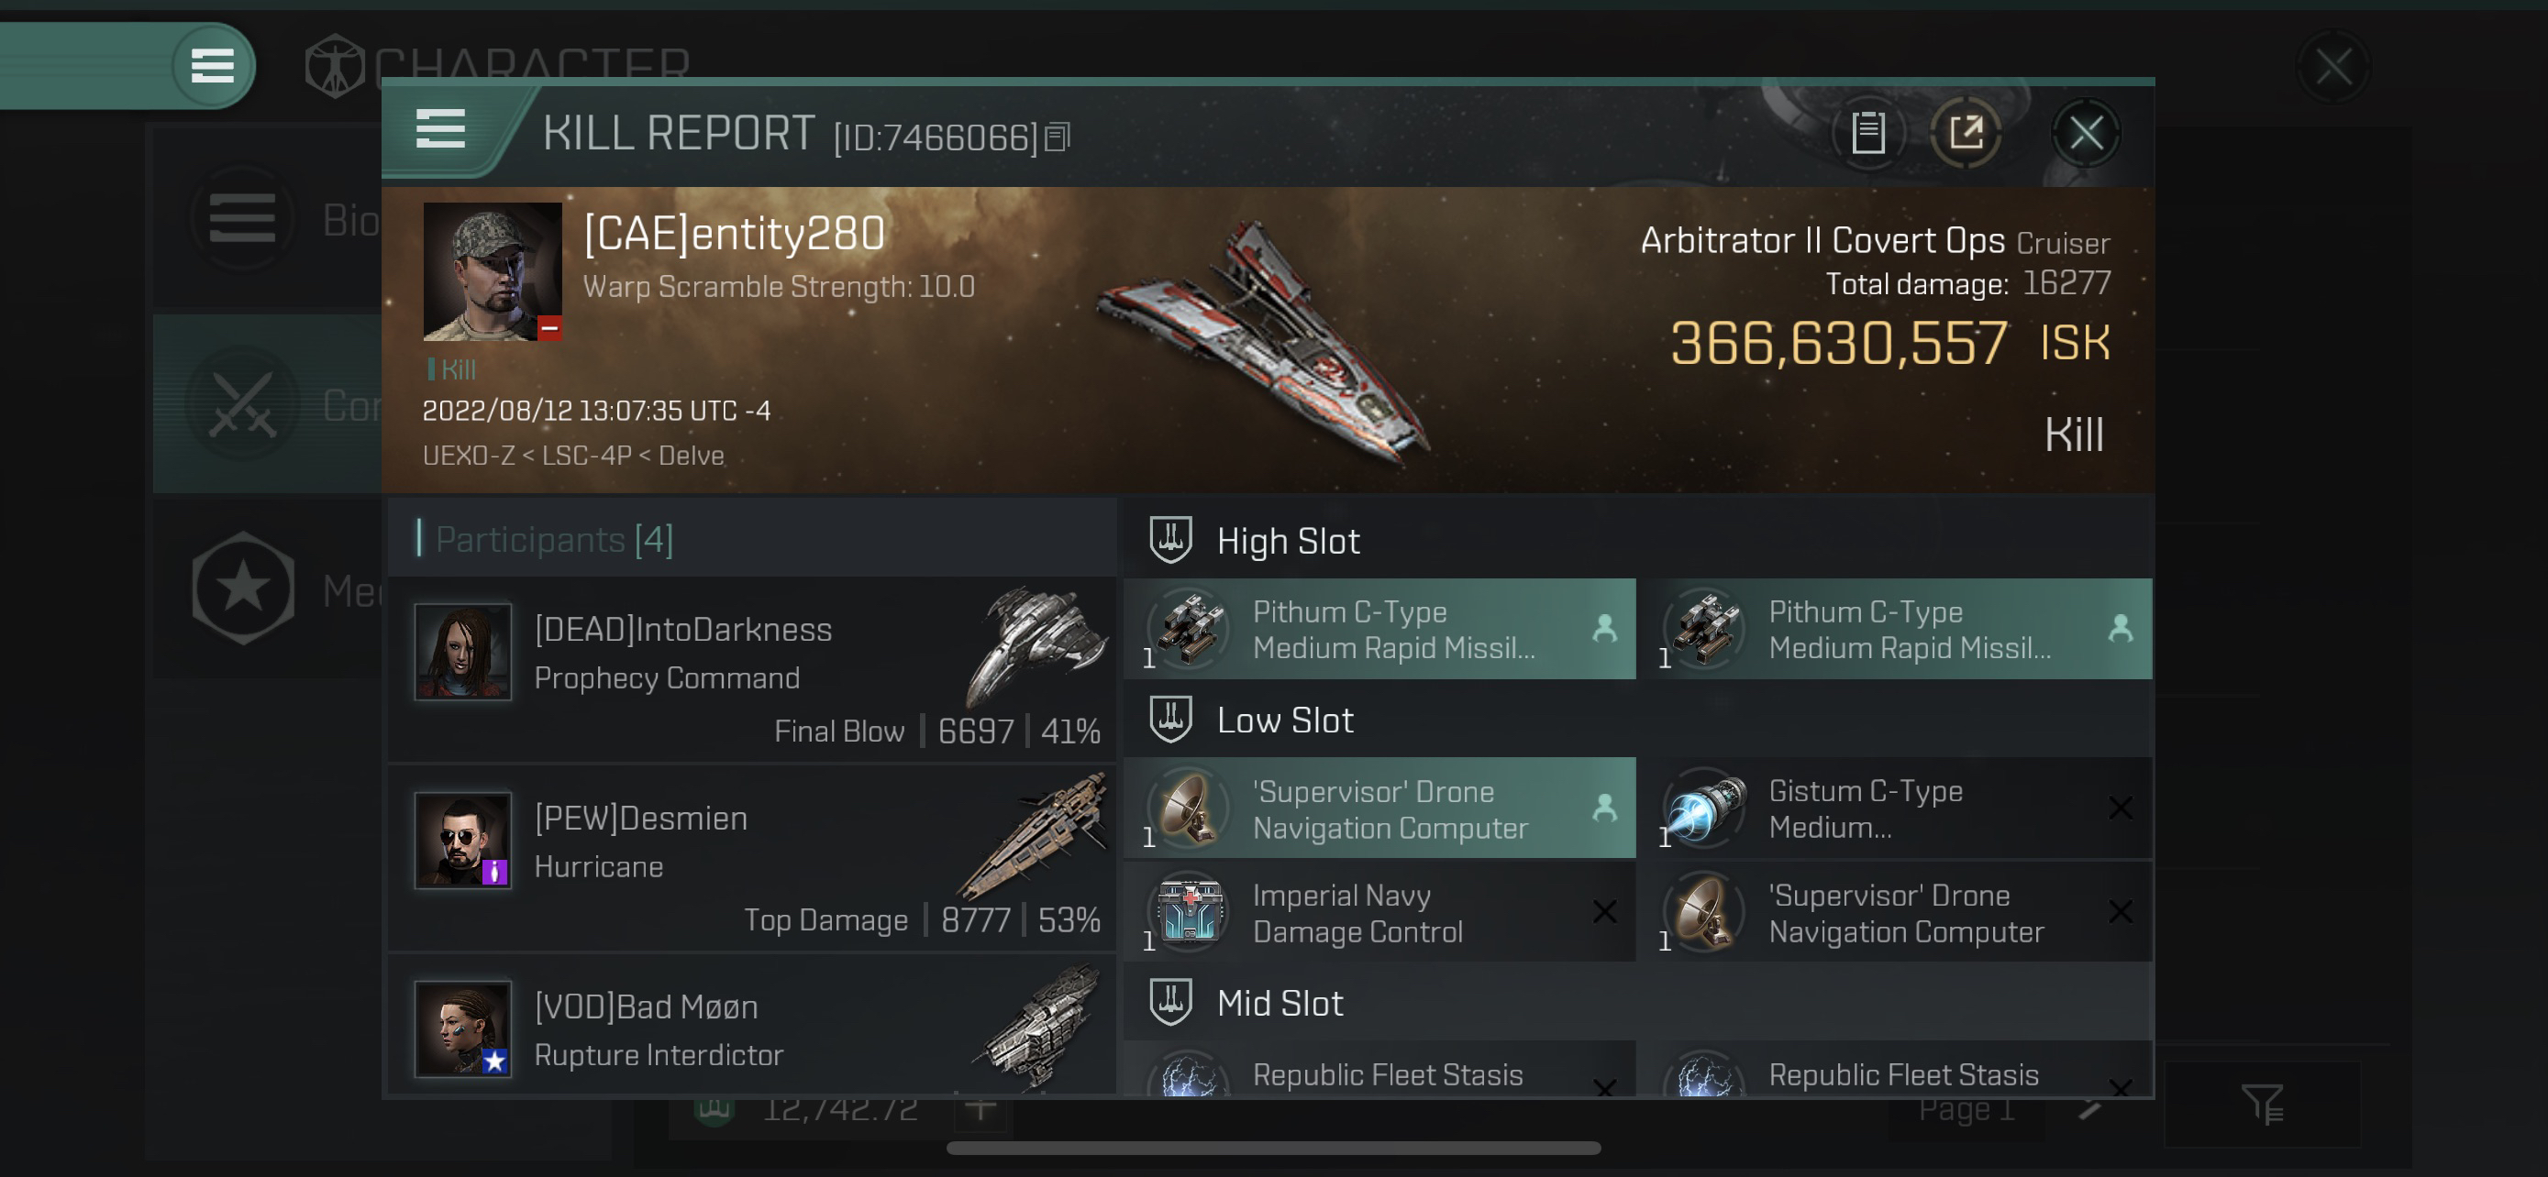2548x1177 pixels.
Task: Share the kill report externally
Action: (x=1966, y=132)
